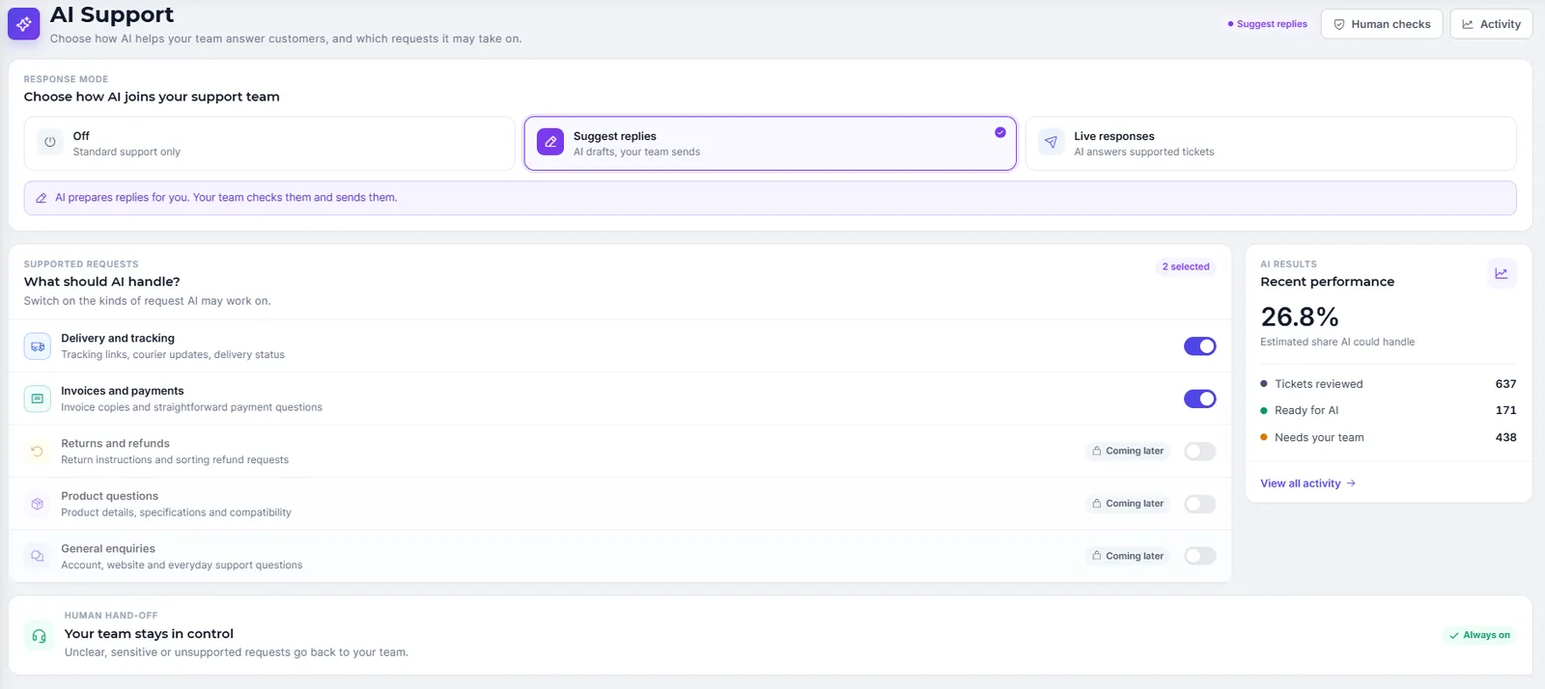Click the arrow icon next to View all activity

coord(1351,483)
